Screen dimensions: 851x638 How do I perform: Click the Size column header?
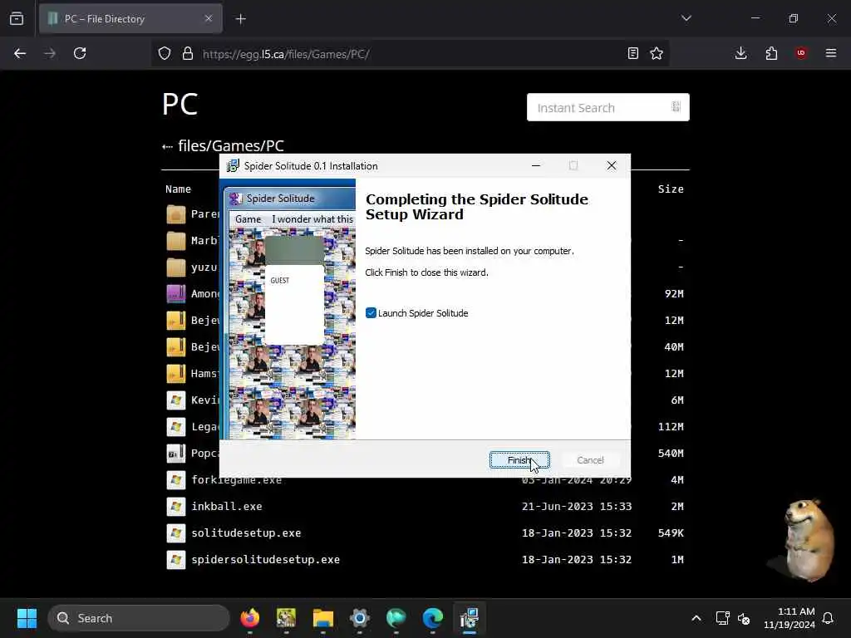[671, 189]
